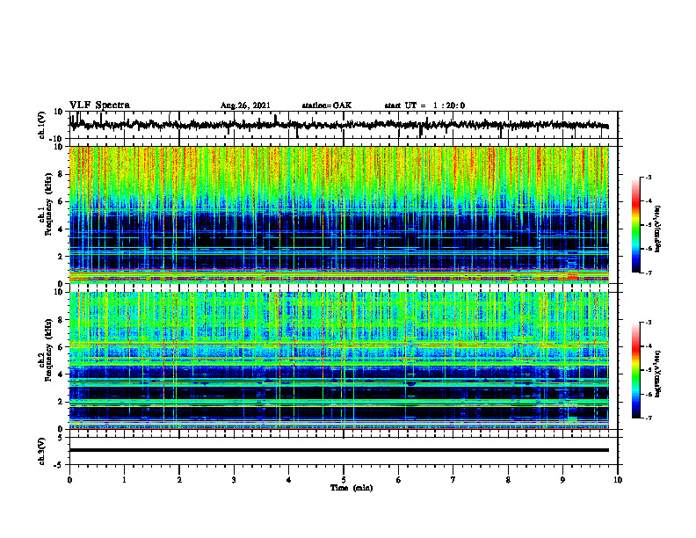Click the ch.2 "Frequency (kHz)" axis label
The width and height of the screenshot is (696, 538).
tap(48, 350)
